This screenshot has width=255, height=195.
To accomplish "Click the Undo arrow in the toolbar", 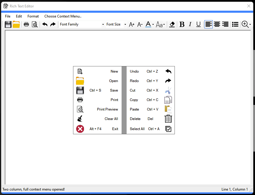I will pos(45,24).
